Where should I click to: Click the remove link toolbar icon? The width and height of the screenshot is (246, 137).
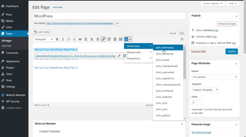109,39
